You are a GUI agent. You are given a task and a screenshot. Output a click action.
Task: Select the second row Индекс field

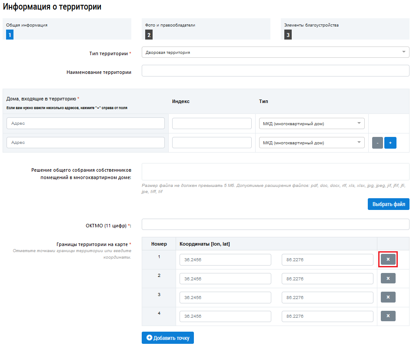212,143
